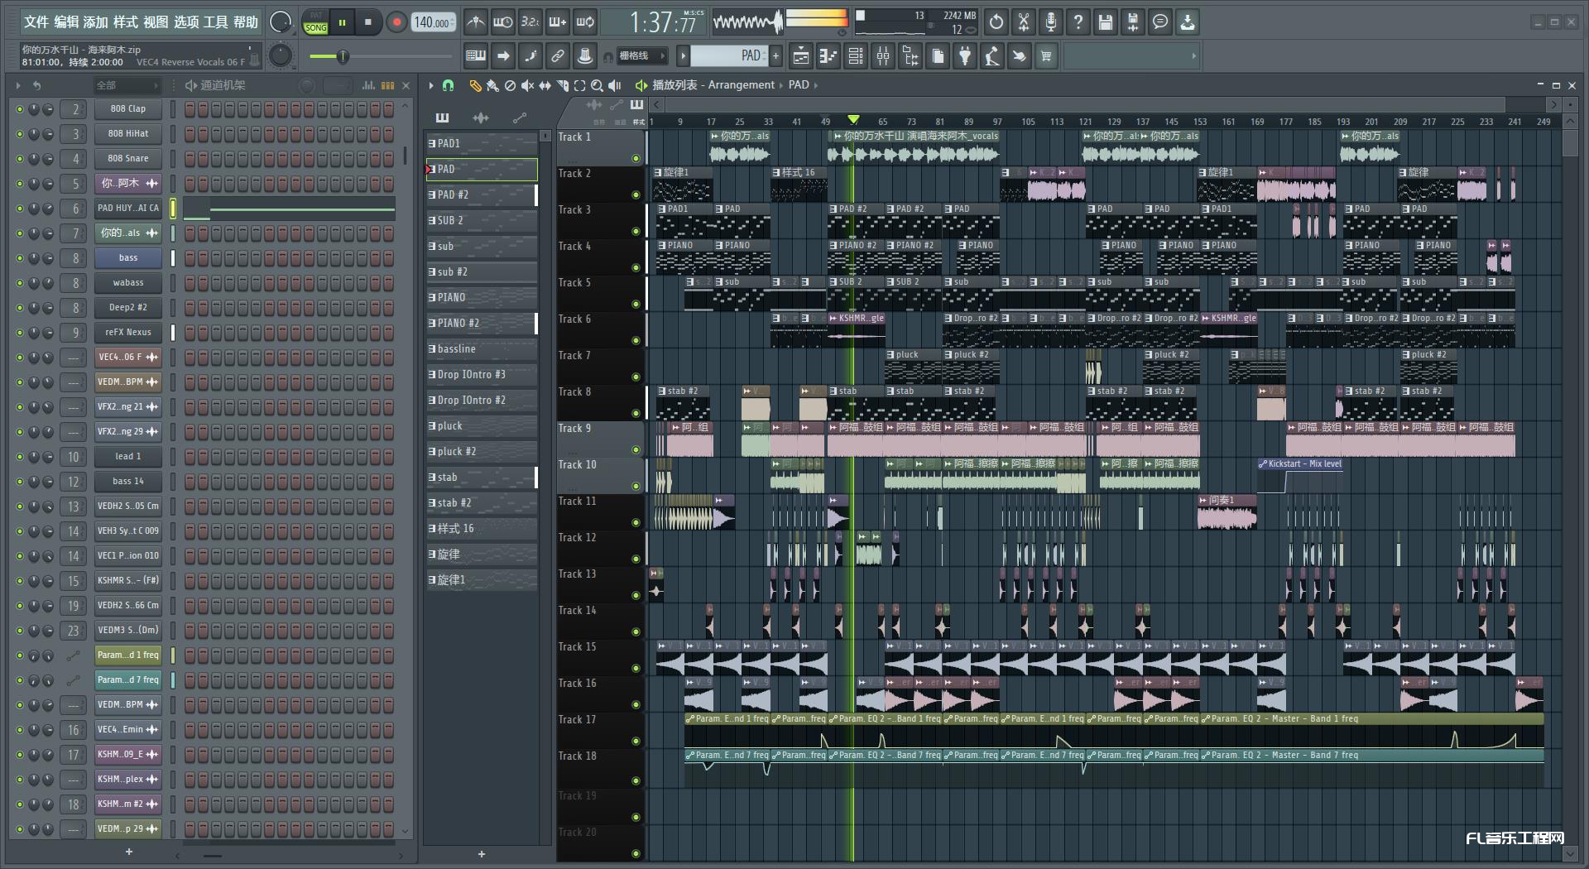
Task: Stop playback with the stop button
Action: (368, 22)
